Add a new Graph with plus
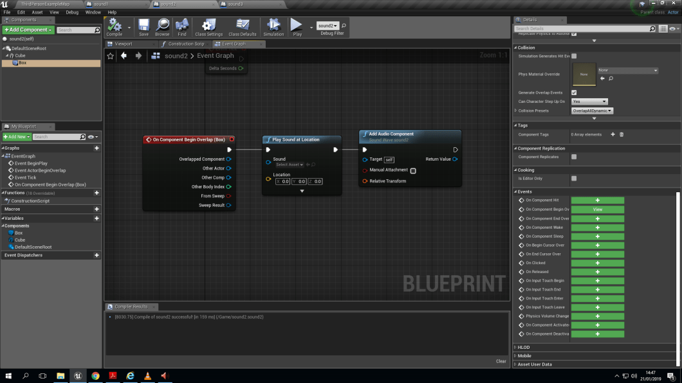 click(x=97, y=148)
